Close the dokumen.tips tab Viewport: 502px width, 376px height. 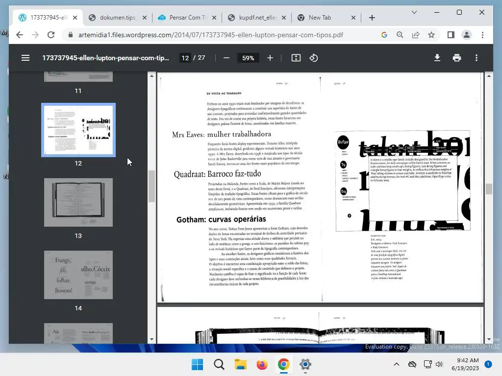pyautogui.click(x=145, y=18)
